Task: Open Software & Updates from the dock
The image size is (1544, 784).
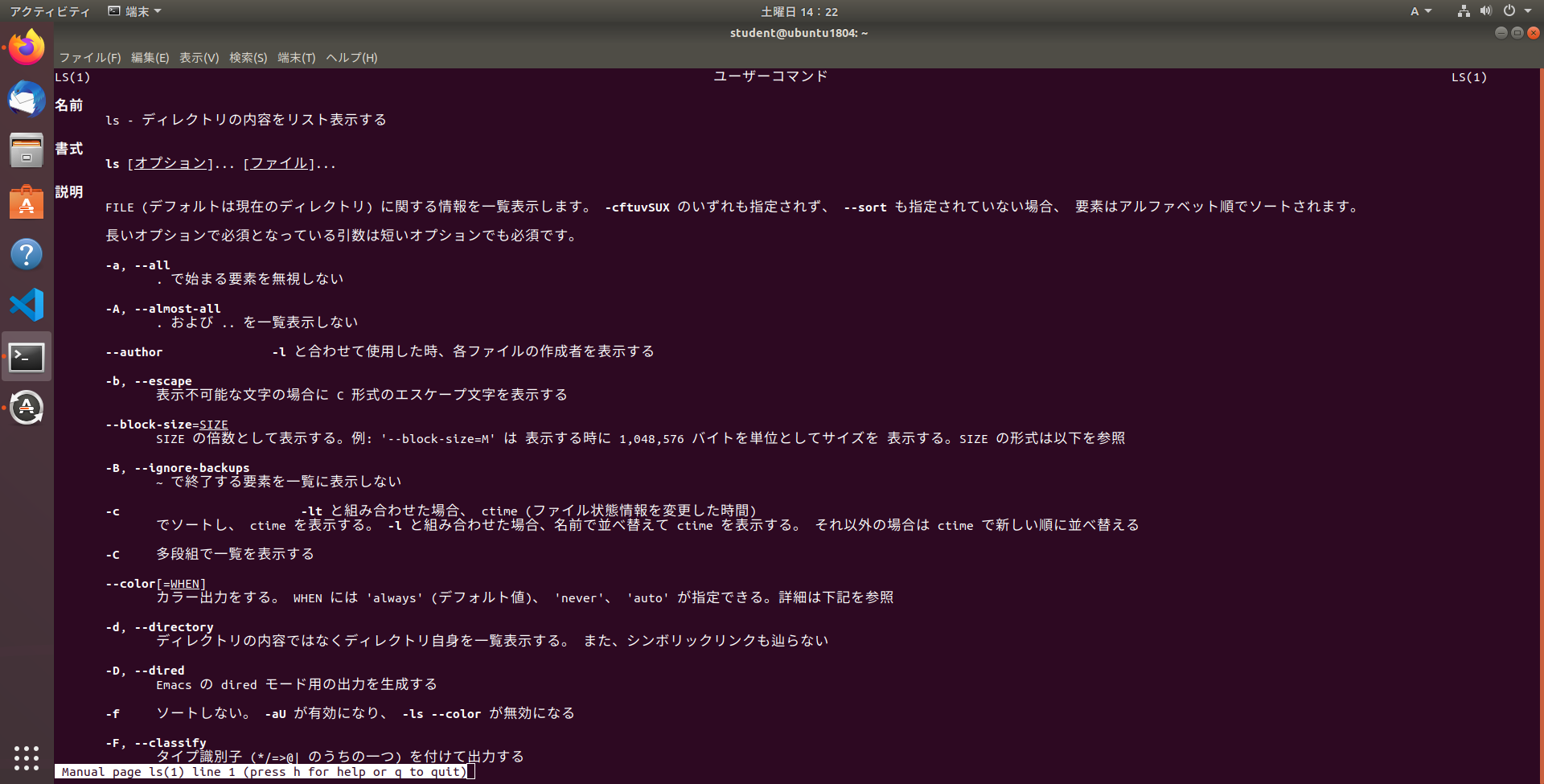Action: pos(27,408)
